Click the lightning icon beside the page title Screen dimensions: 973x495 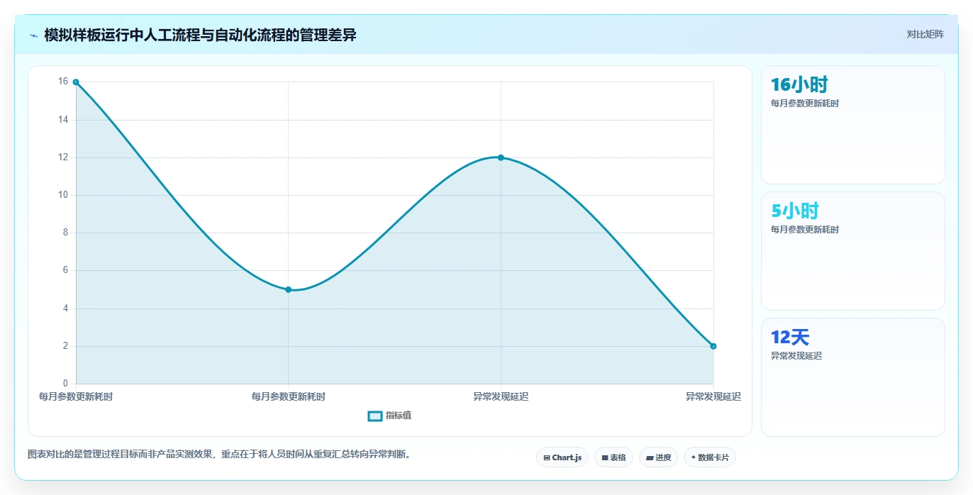click(x=34, y=35)
